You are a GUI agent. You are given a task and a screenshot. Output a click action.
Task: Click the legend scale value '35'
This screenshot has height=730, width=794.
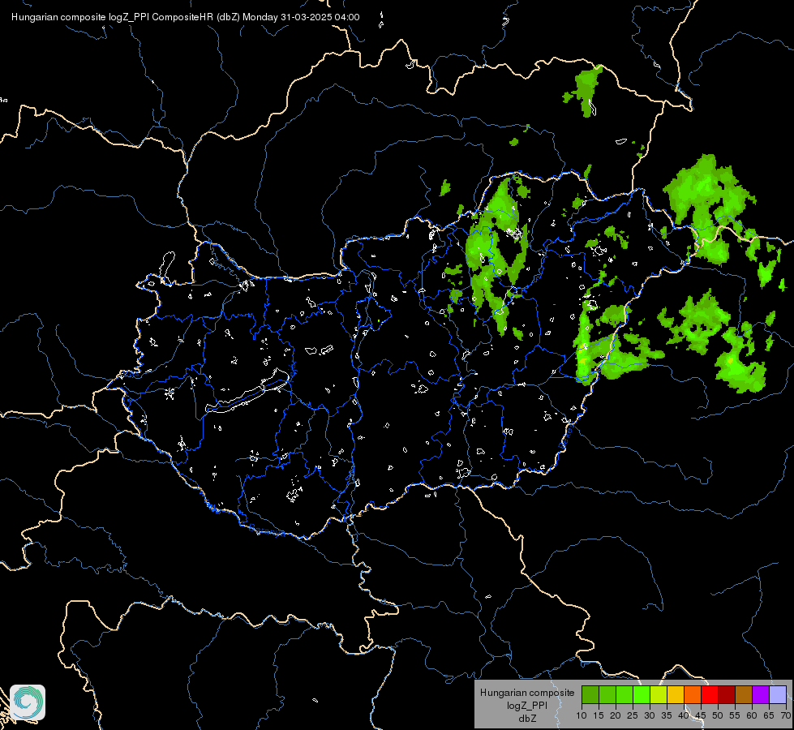[667, 716]
